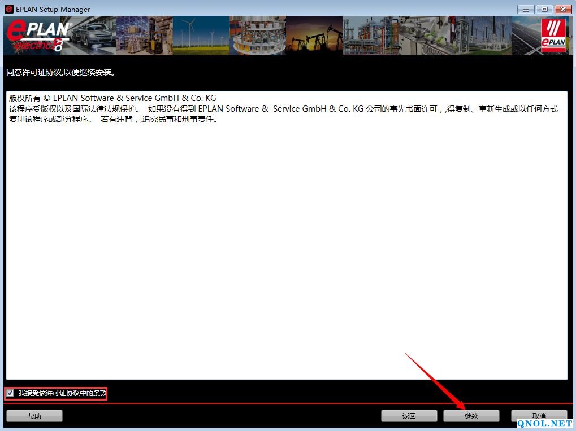Maximize the EPLAN Setup Manager window
The width and height of the screenshot is (576, 431).
[544, 9]
